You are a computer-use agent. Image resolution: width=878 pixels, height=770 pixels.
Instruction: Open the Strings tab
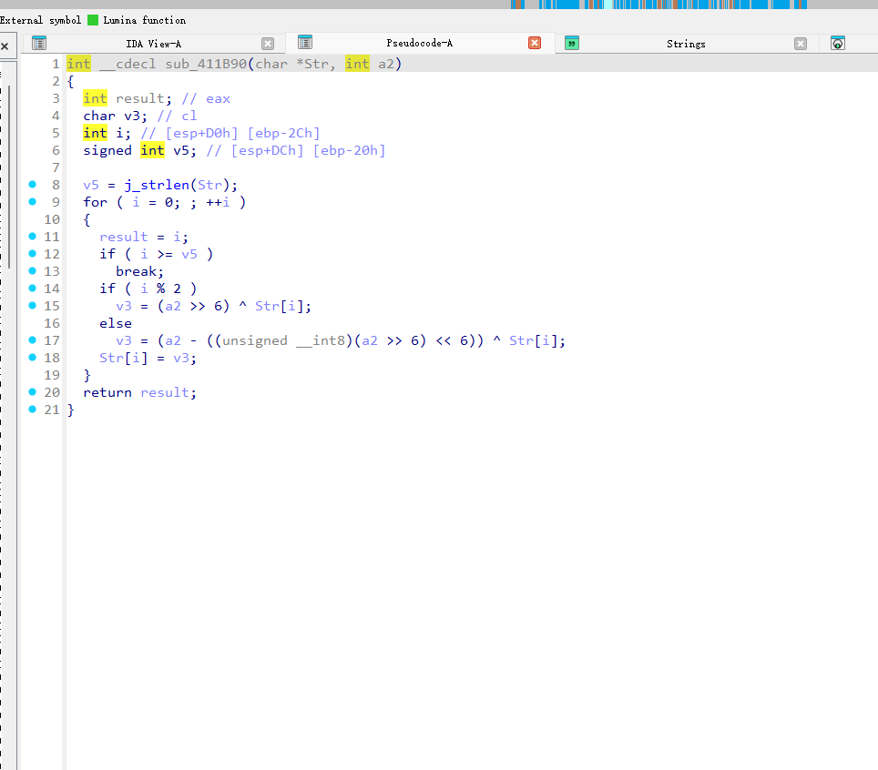pyautogui.click(x=686, y=44)
